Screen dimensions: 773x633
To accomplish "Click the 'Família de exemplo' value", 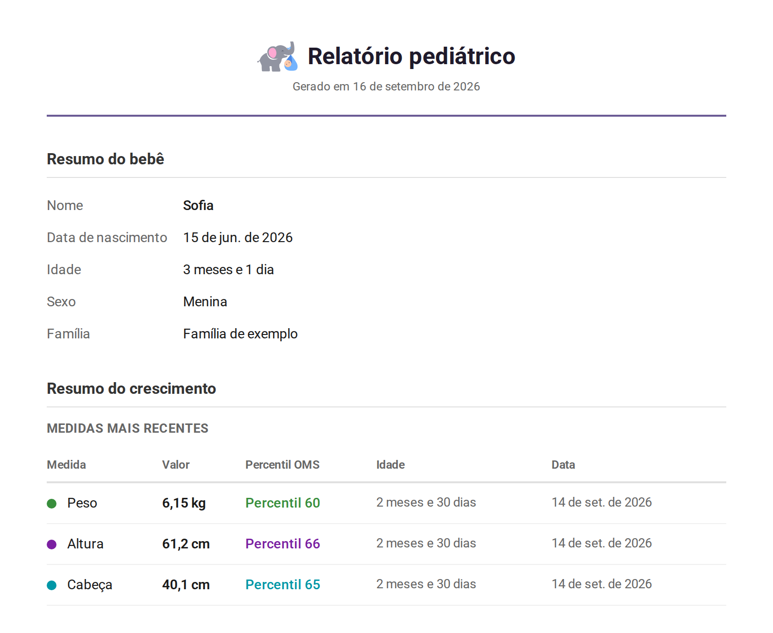I will 240,334.
